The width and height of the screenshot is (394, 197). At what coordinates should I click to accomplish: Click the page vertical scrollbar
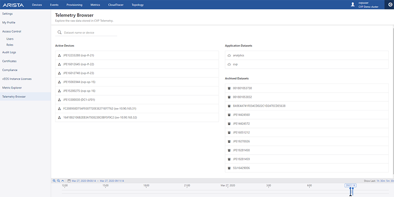coord(393,101)
